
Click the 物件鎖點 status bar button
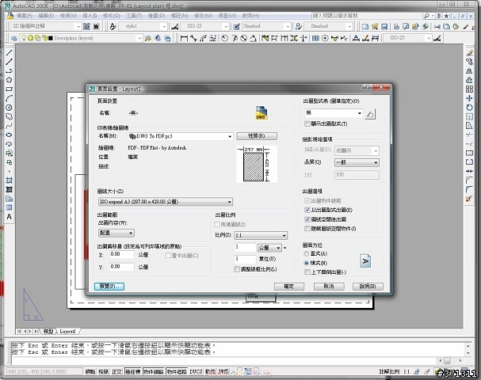154,371
